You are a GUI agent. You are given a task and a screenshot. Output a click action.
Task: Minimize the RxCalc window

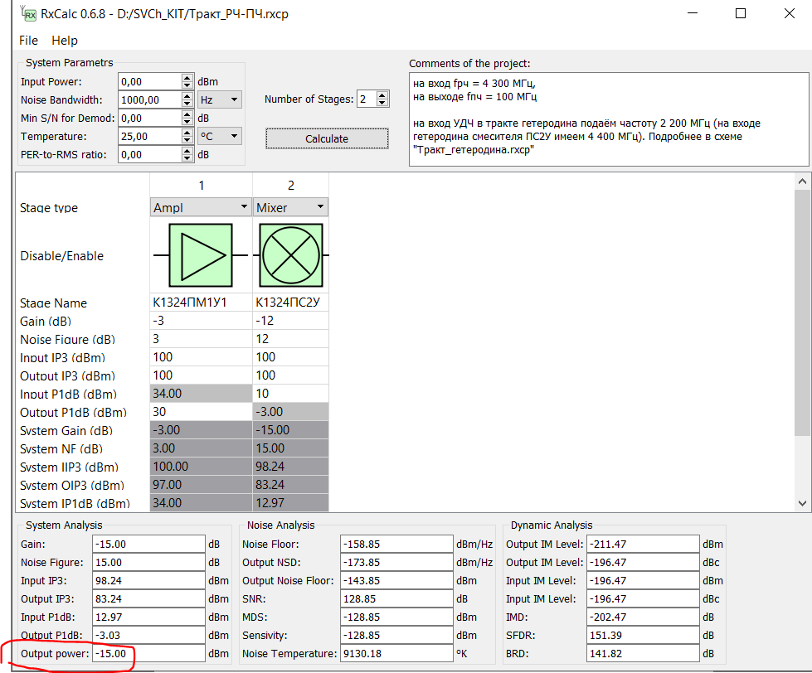pos(693,13)
